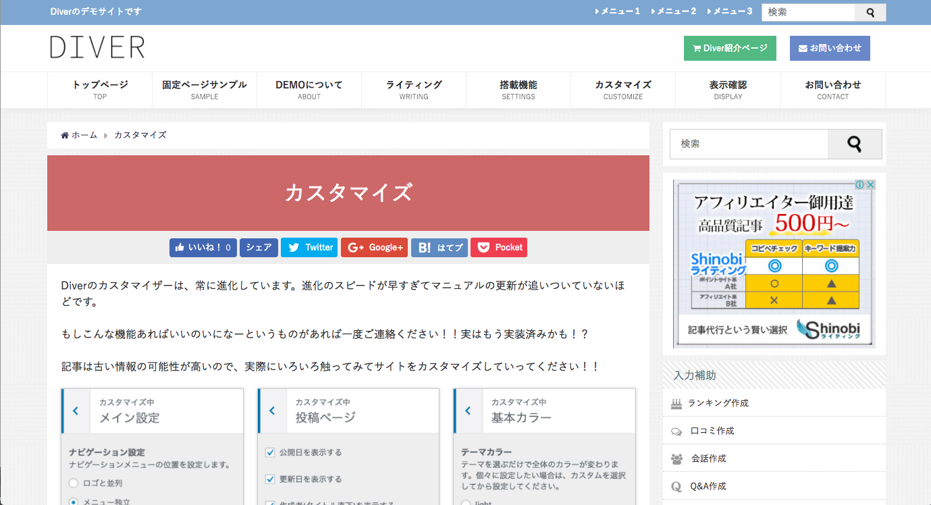
Task: Open ライティング nav item
Action: click(x=414, y=90)
